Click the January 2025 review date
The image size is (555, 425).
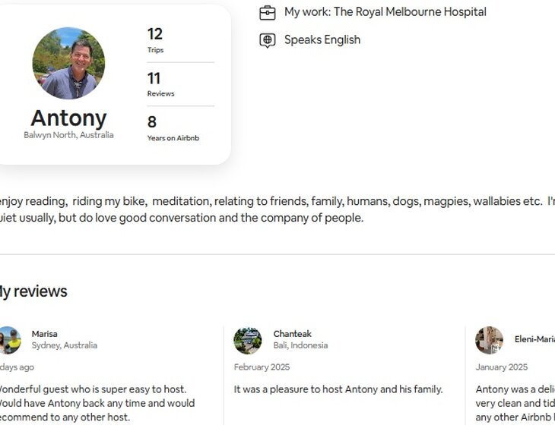(x=502, y=367)
